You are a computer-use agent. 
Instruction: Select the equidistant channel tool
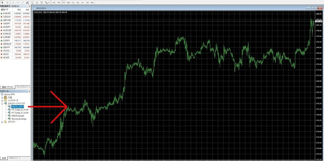tap(27, 2)
